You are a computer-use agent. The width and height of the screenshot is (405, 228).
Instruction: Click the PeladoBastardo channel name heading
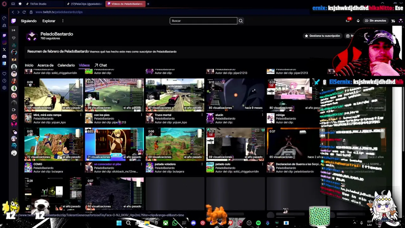(x=57, y=34)
